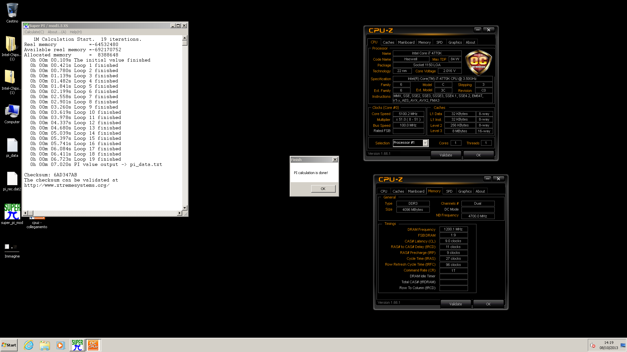Open Mainboard tab in bottom CPU-Z window
Screen dimensions: 627x352
tap(416, 191)
